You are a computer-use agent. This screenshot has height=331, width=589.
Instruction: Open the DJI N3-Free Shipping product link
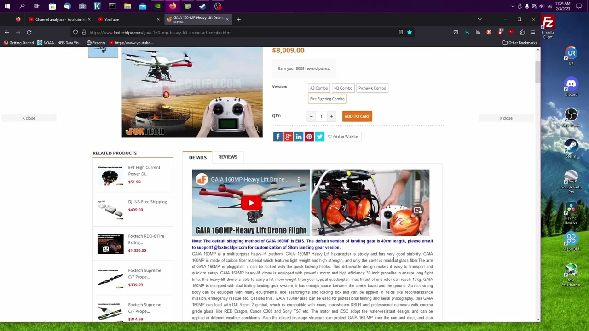(147, 202)
